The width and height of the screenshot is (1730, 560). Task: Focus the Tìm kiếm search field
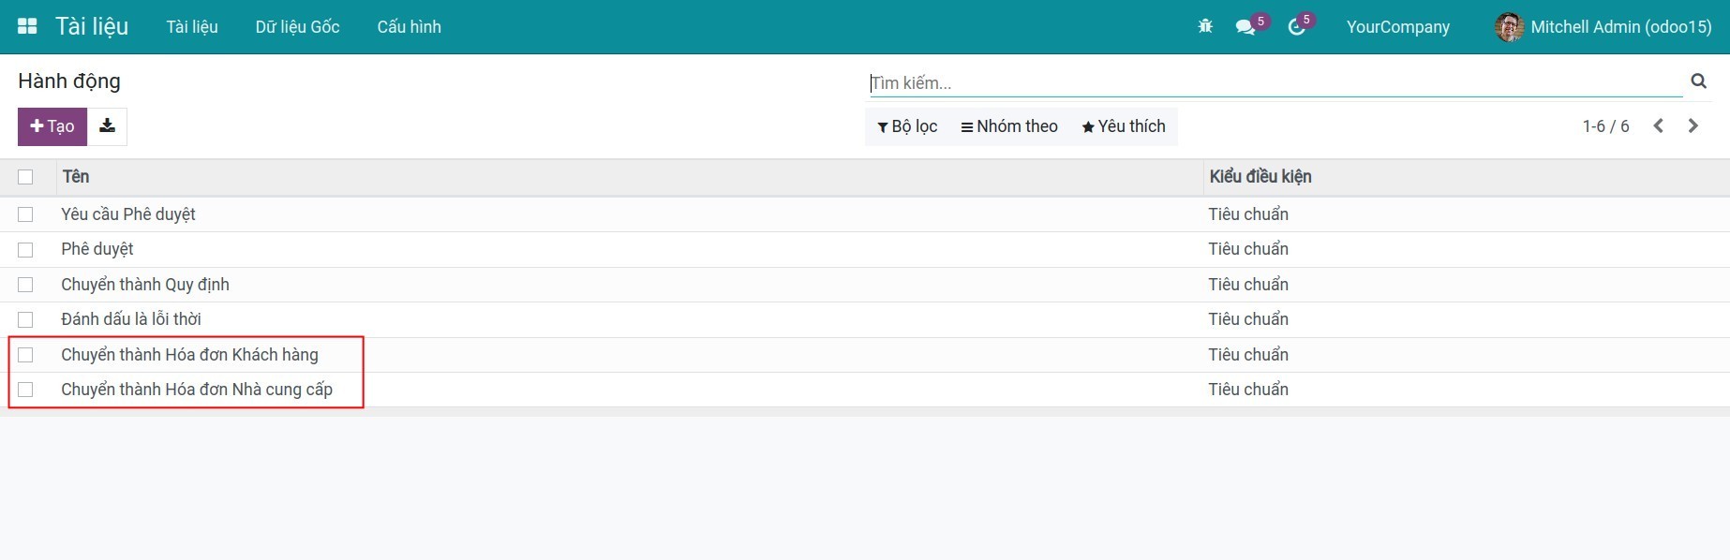[1275, 83]
